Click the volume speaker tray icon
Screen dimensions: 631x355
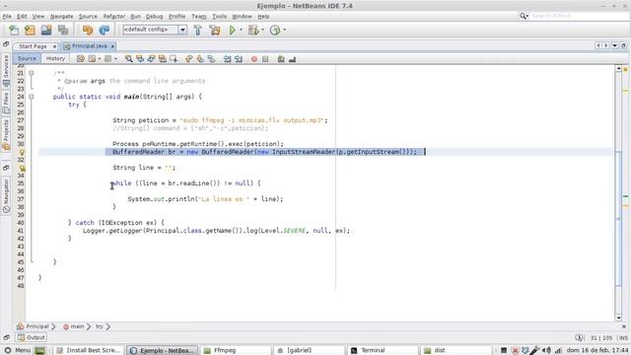click(x=546, y=351)
